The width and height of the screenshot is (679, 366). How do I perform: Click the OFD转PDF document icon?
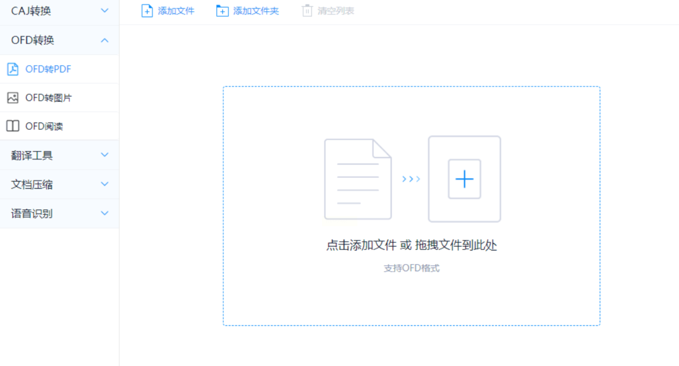(13, 69)
